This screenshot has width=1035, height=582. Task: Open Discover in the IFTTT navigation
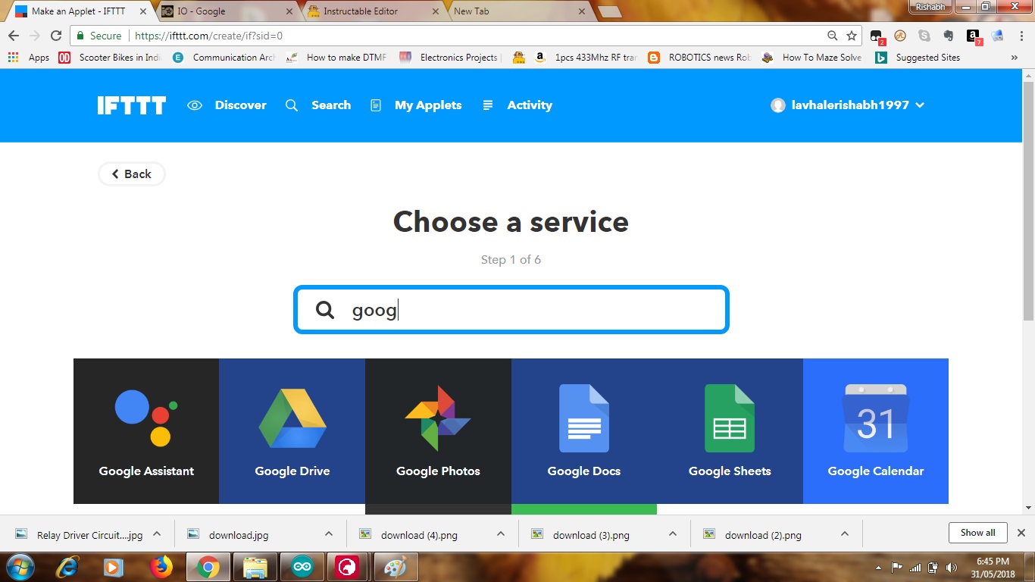[x=227, y=105]
